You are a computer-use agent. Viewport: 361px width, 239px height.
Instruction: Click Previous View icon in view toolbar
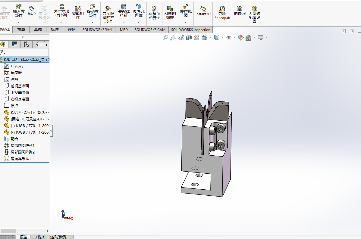[181, 38]
